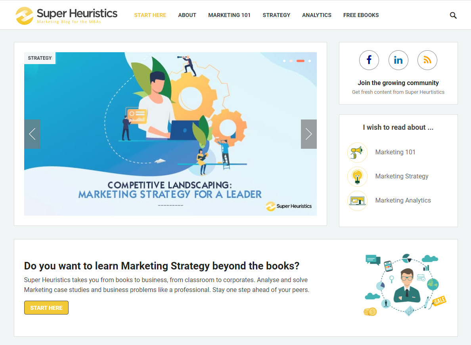Select the last slider dot
The image size is (471, 345).
[310, 61]
